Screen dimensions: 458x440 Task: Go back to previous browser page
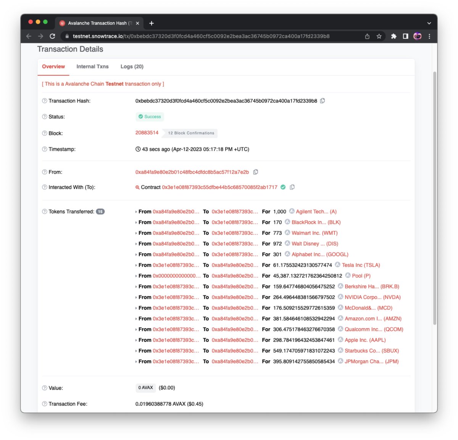[29, 36]
